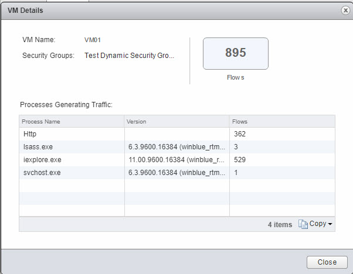Viewport: 353px width, 274px height.
Task: Click the 895 flows count box
Action: (x=235, y=53)
